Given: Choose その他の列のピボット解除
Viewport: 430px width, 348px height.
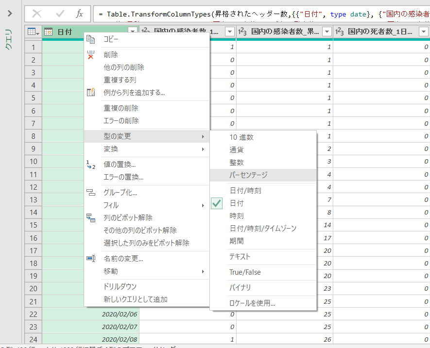Looking at the screenshot, I should pos(140,231).
